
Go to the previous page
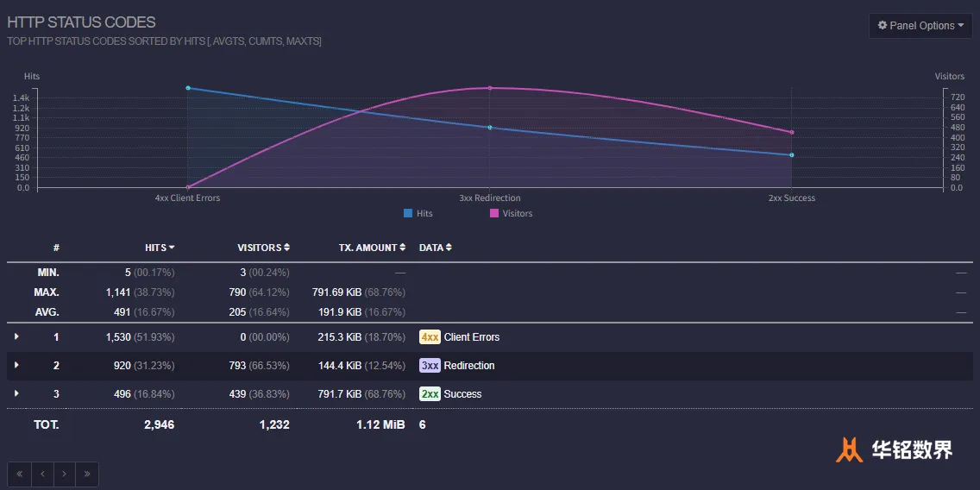tap(41, 474)
